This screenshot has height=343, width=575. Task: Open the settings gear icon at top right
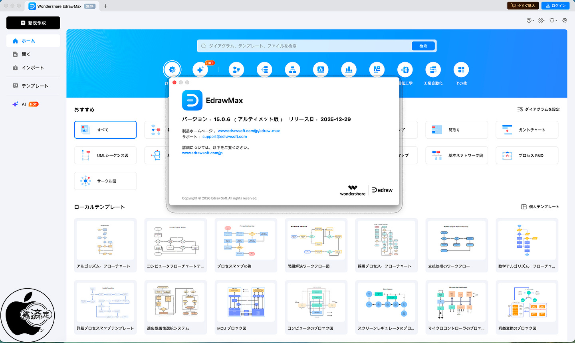(x=565, y=20)
